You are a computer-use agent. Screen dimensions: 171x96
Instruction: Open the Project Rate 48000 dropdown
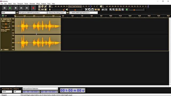(7, 92)
